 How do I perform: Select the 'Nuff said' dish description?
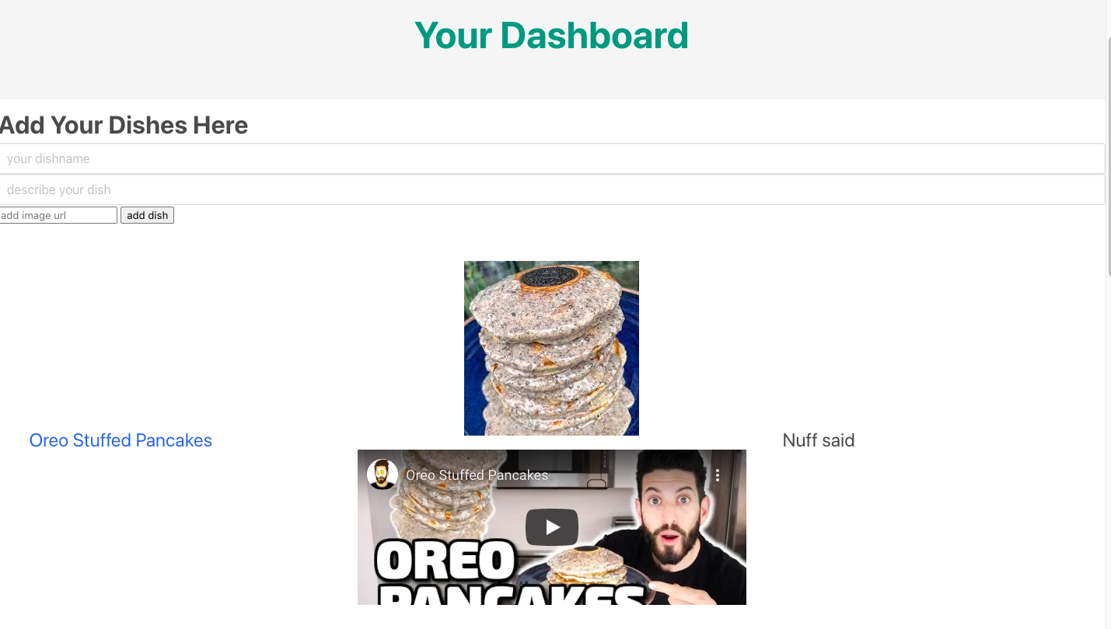[819, 440]
